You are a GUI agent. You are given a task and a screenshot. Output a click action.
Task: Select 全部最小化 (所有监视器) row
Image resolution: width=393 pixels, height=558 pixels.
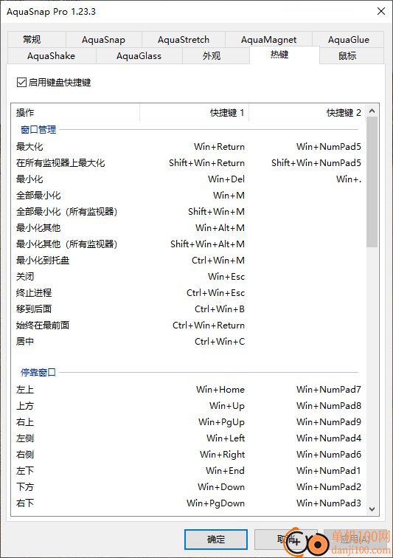pyautogui.click(x=189, y=212)
